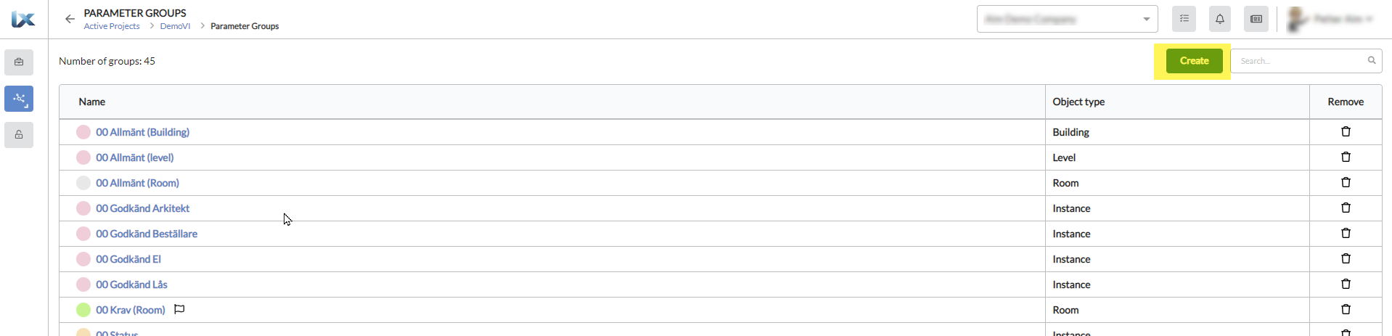
Task: Open the task checklist icon in header
Action: click(1184, 19)
